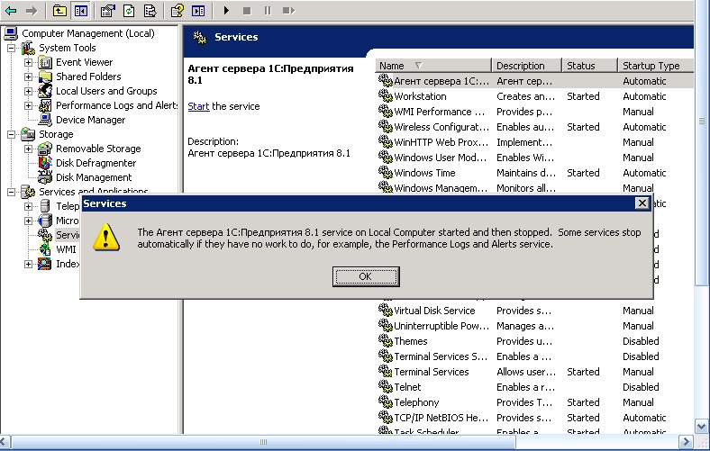
Task: Select the Workstation service in the list
Action: pyautogui.click(x=535, y=96)
